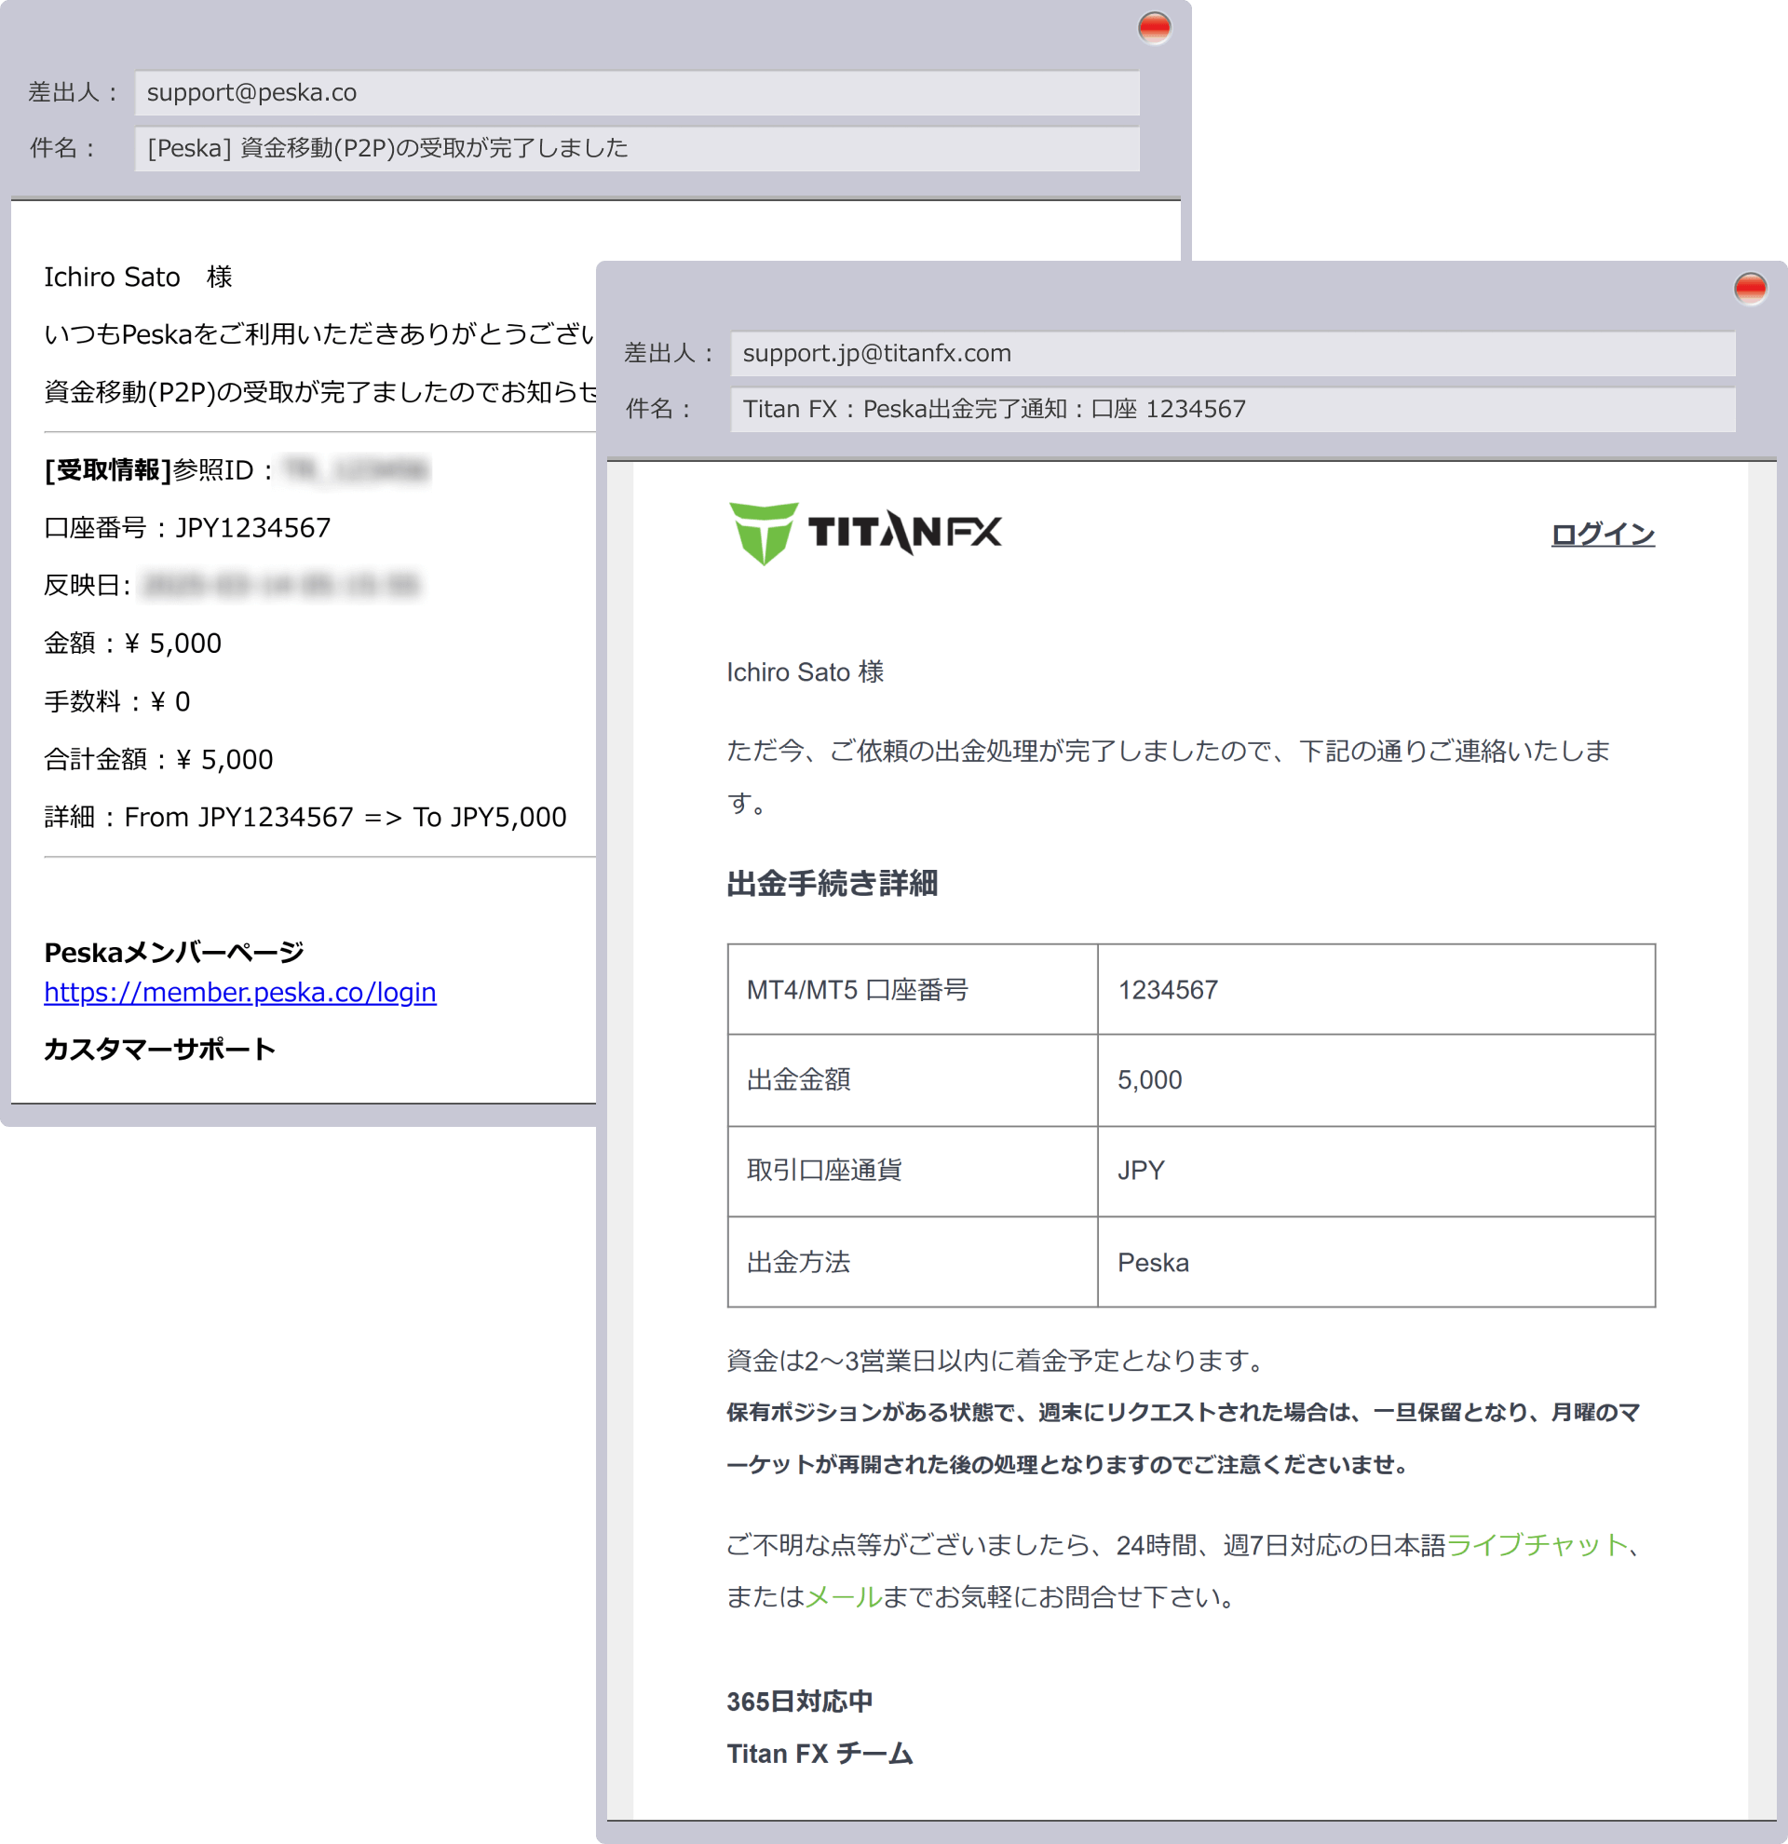The image size is (1788, 1844).
Task: Click 出金方法 label cell
Action: (x=913, y=1262)
